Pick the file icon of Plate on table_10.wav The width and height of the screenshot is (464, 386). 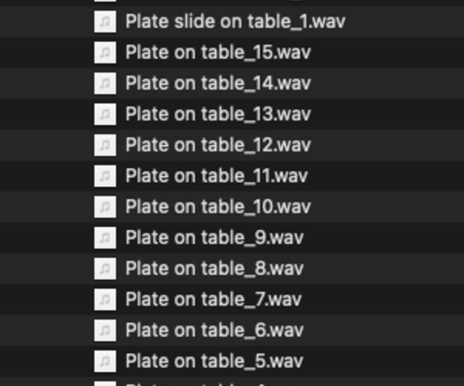click(105, 207)
